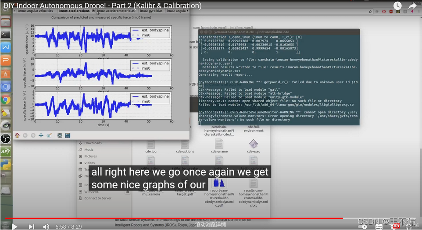Switch to imu0: gyro bias tab
Viewport: 422px width, 230px height.
tap(151, 11)
